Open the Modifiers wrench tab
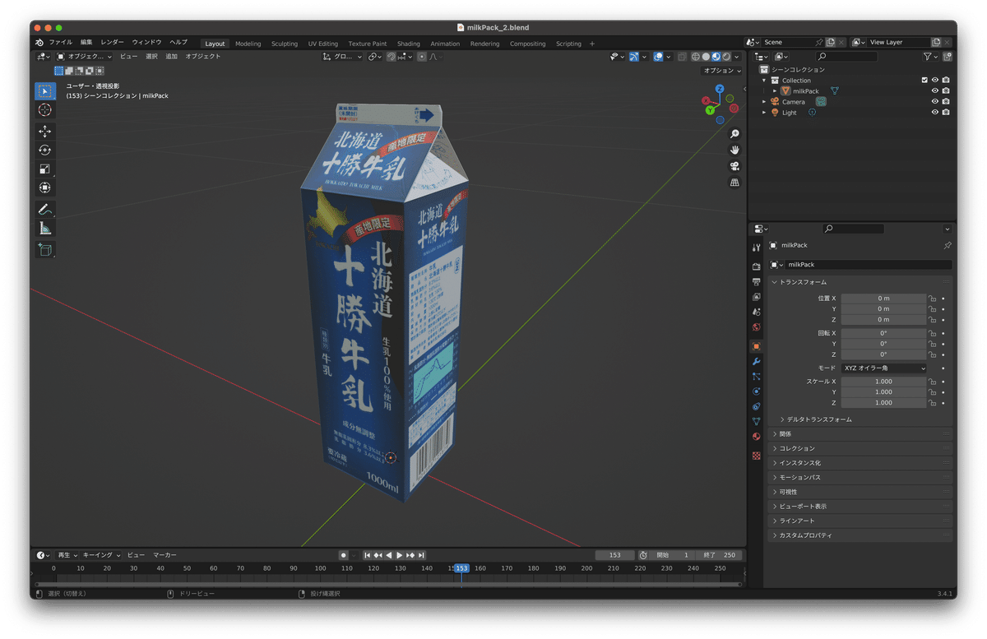The width and height of the screenshot is (987, 639). pos(757,361)
